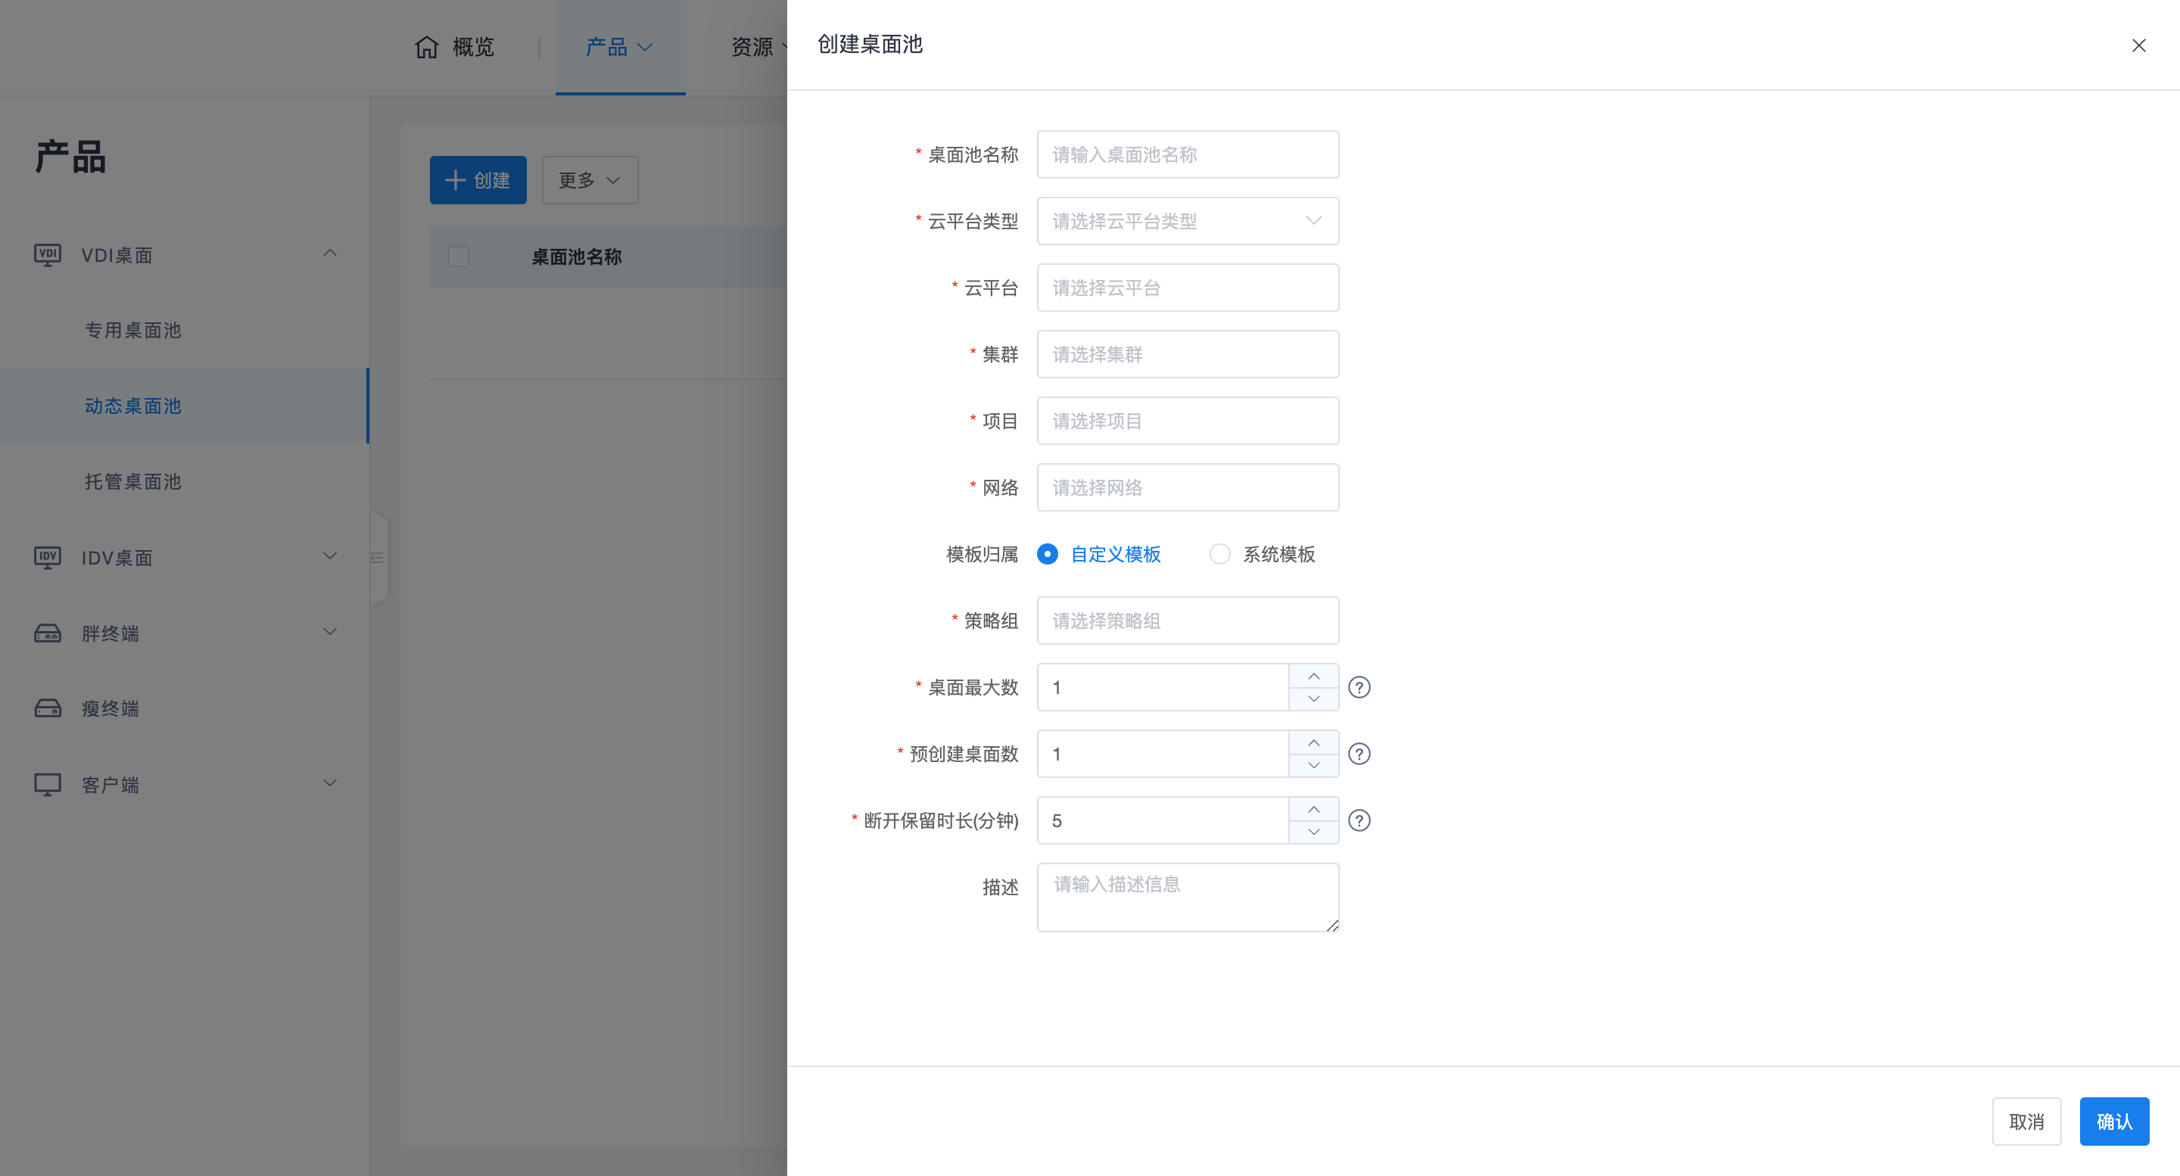The width and height of the screenshot is (2180, 1176).
Task: Increase 桌面最大数 with up arrow
Action: 1313,676
